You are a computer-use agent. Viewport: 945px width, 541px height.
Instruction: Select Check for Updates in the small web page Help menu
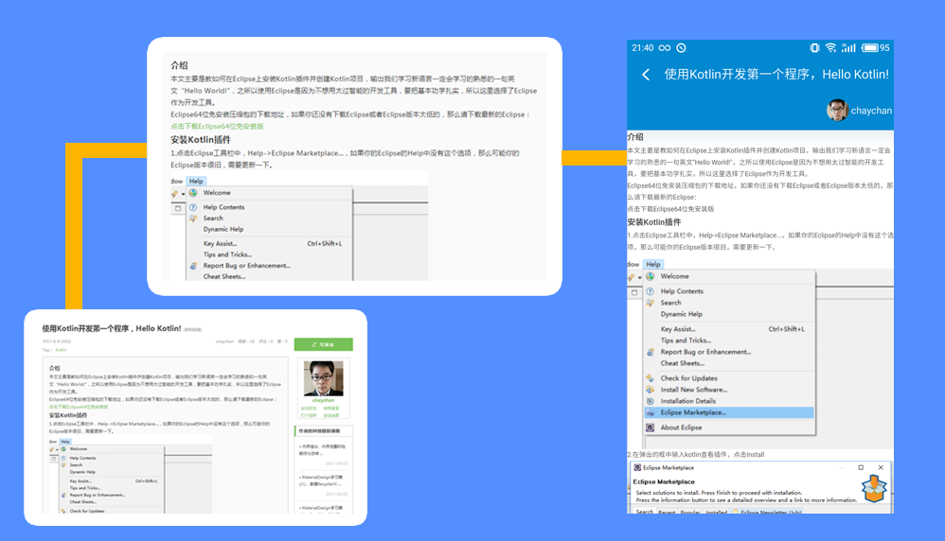click(x=87, y=511)
